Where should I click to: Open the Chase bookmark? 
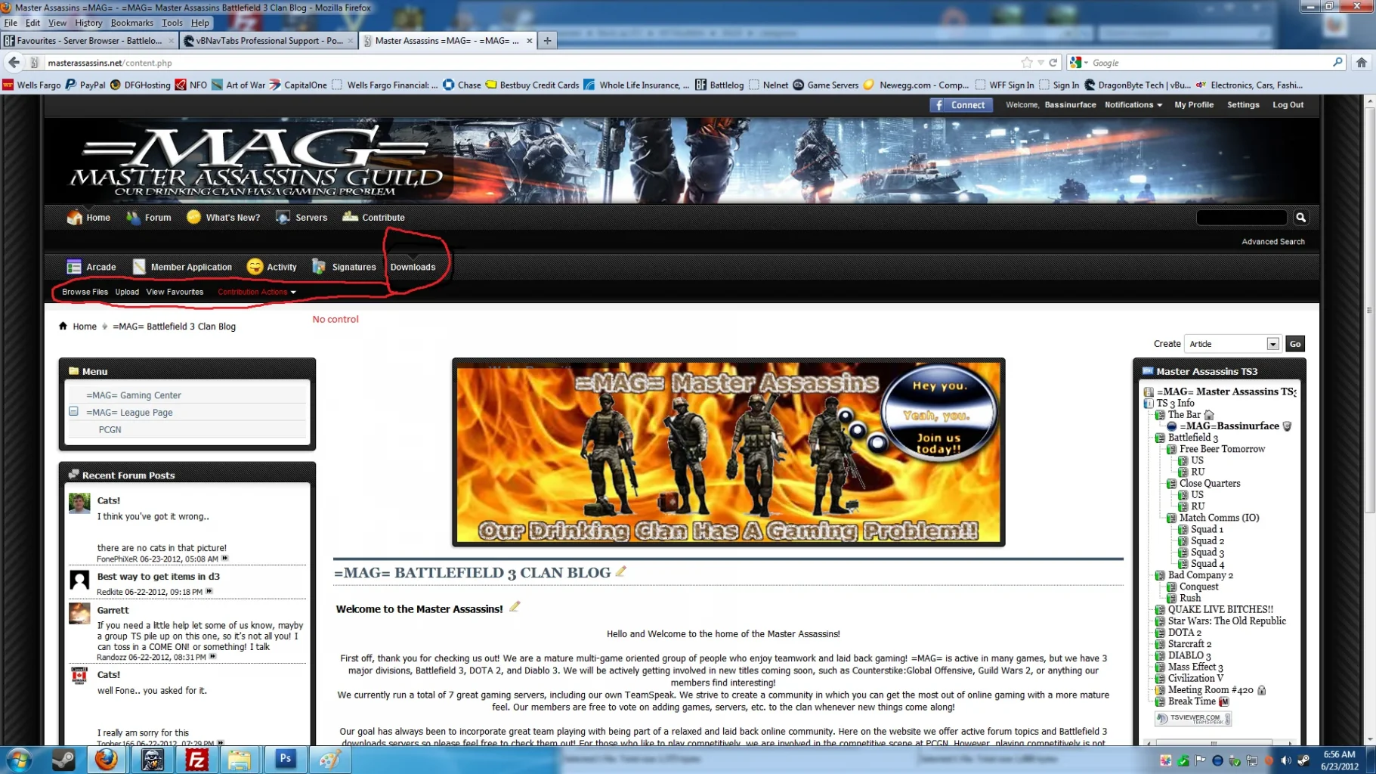tap(462, 85)
